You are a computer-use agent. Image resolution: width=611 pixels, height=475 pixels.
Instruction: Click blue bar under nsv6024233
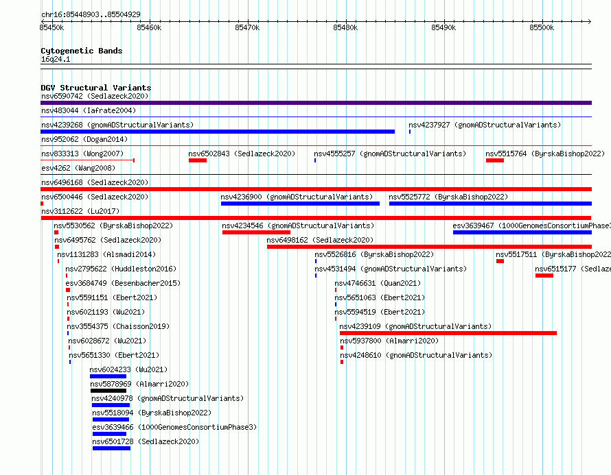pyautogui.click(x=108, y=376)
